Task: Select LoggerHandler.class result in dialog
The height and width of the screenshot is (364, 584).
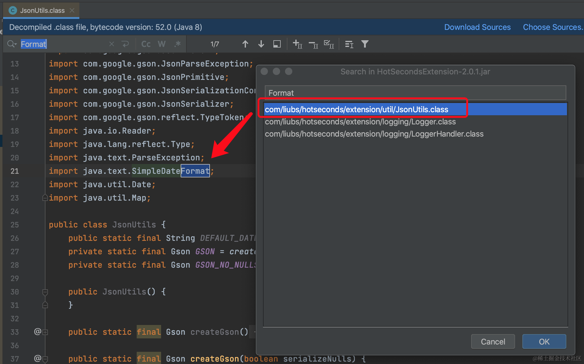Action: (415, 134)
